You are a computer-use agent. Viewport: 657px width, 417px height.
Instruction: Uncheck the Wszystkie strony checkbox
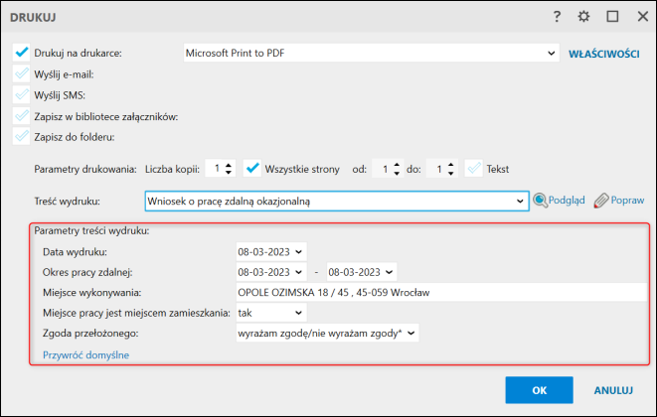pos(252,169)
